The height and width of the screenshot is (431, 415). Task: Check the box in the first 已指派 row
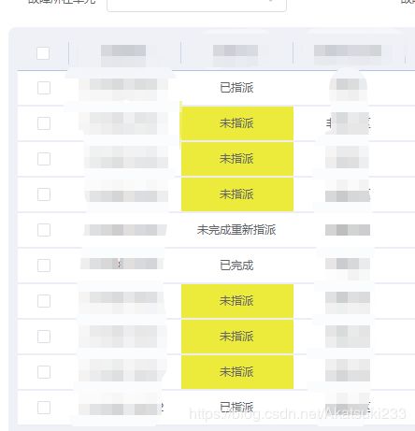(44, 88)
